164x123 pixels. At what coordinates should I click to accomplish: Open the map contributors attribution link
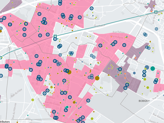(5, 122)
